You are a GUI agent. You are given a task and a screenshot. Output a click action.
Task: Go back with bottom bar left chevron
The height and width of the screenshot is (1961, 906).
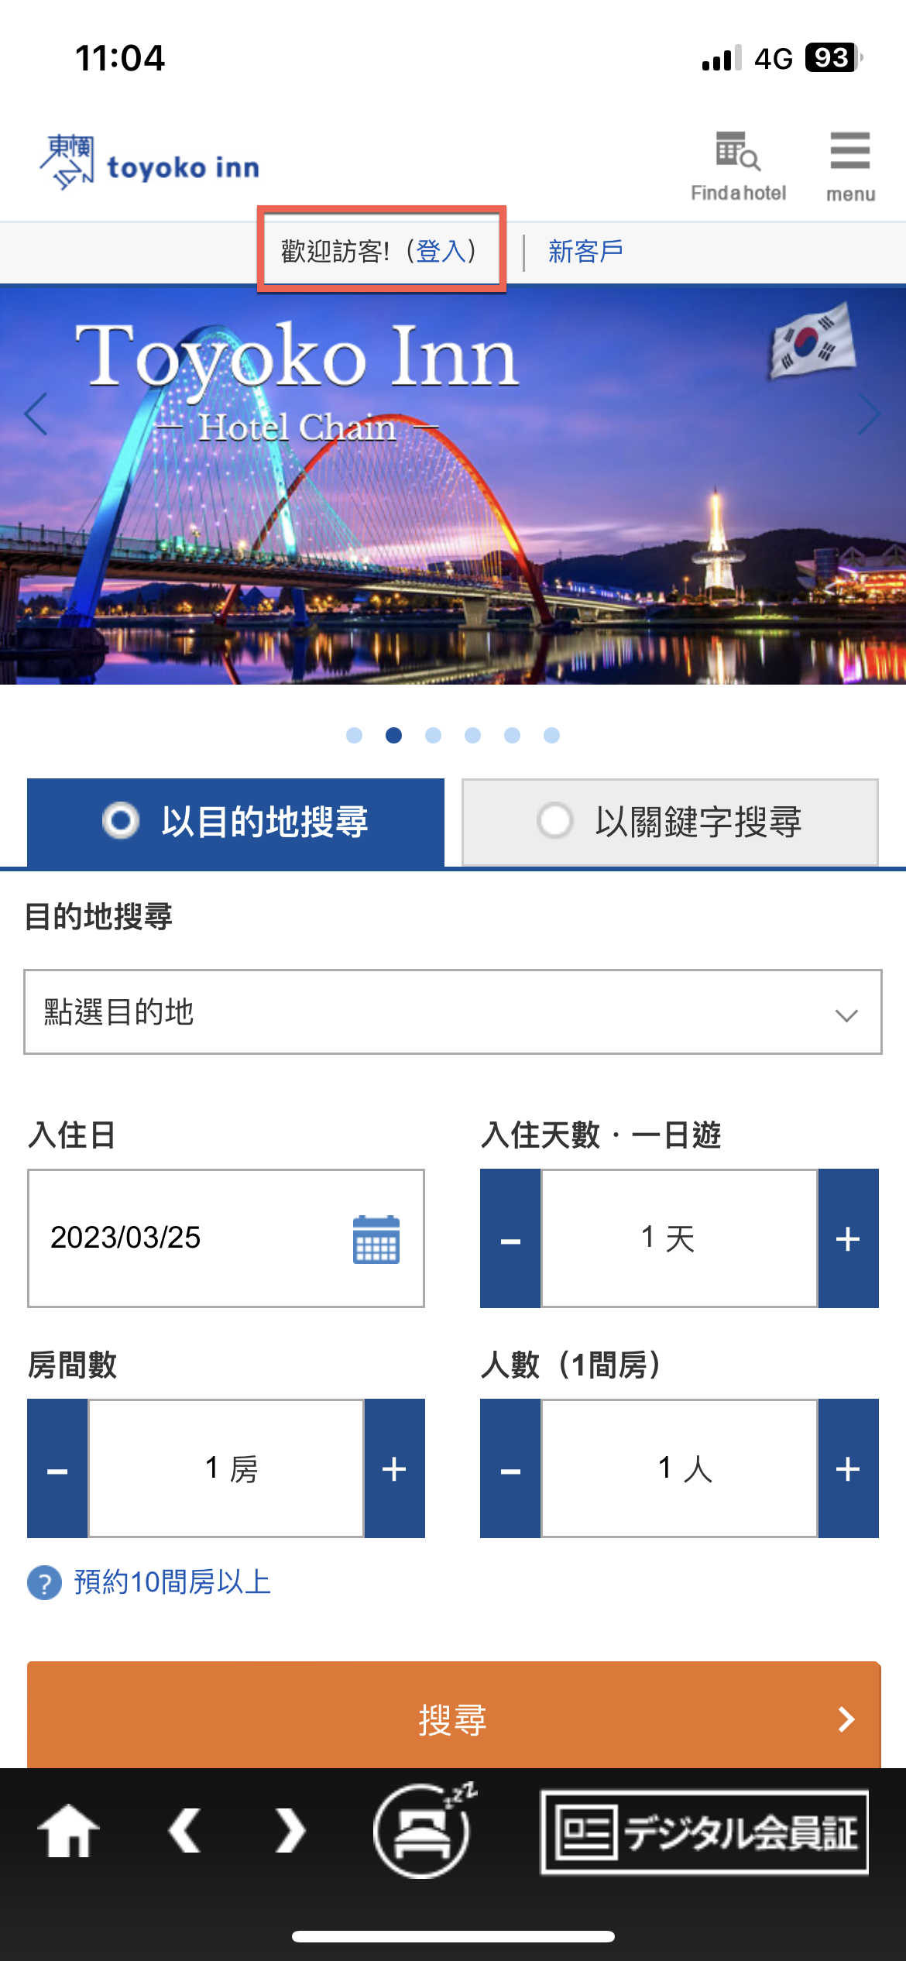pyautogui.click(x=185, y=1831)
